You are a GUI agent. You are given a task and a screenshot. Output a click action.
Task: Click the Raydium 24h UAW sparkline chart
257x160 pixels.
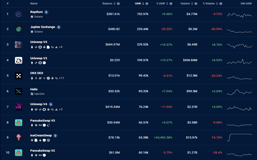(x=239, y=15)
